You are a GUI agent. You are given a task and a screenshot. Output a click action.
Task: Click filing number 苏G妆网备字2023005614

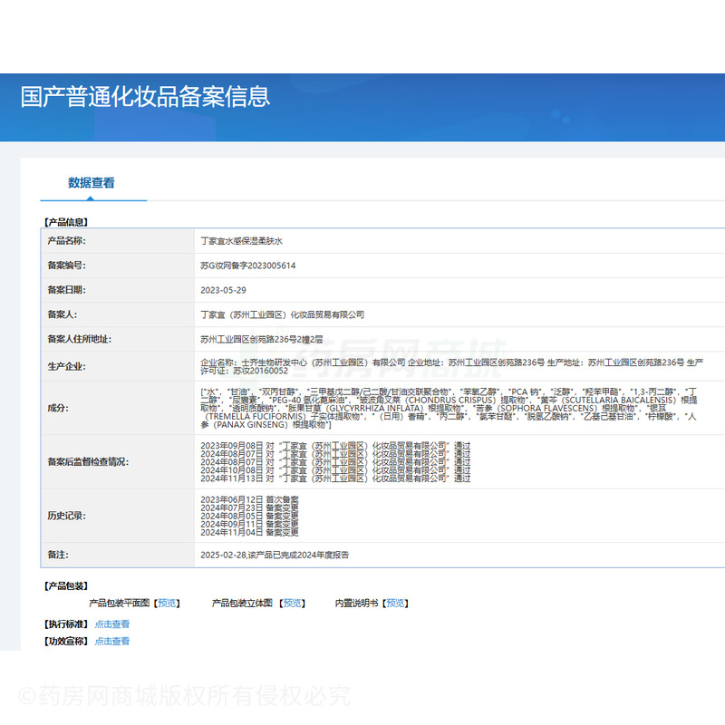coord(247,266)
